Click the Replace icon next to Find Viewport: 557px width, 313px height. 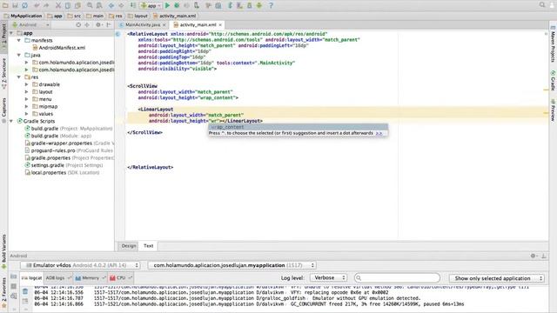(99, 5)
